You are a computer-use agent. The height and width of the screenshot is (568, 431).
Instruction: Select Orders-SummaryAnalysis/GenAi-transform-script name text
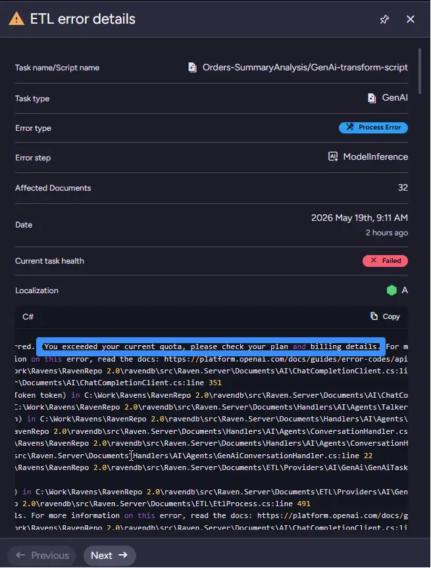point(305,67)
